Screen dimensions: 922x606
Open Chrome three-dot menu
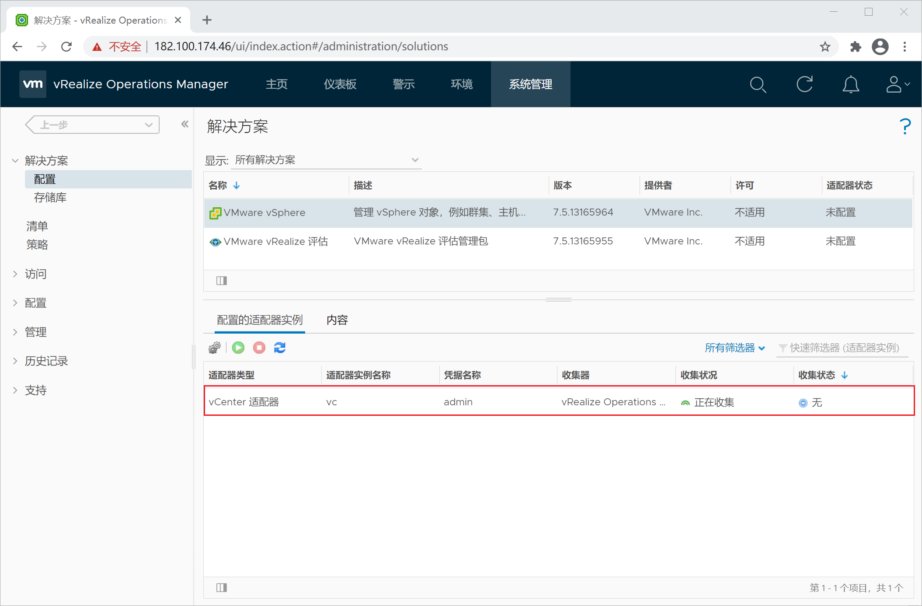click(x=905, y=47)
